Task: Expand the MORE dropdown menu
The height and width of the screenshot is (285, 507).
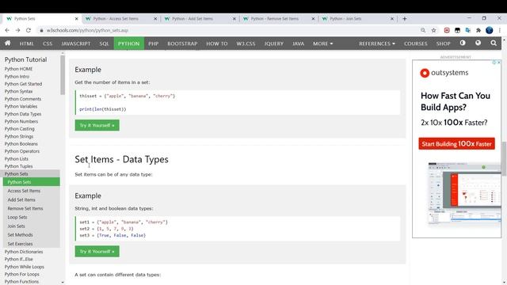Action: click(x=322, y=44)
